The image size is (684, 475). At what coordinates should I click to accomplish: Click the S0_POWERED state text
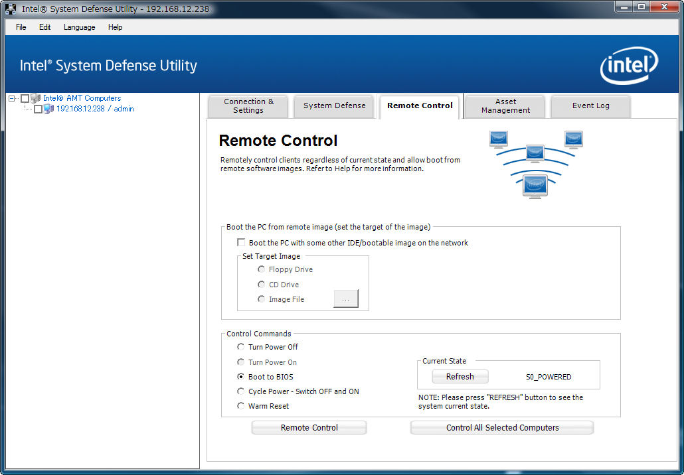tap(549, 377)
